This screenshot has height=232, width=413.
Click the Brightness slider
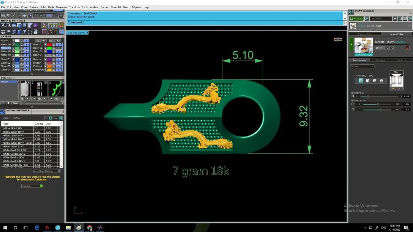coord(379,97)
